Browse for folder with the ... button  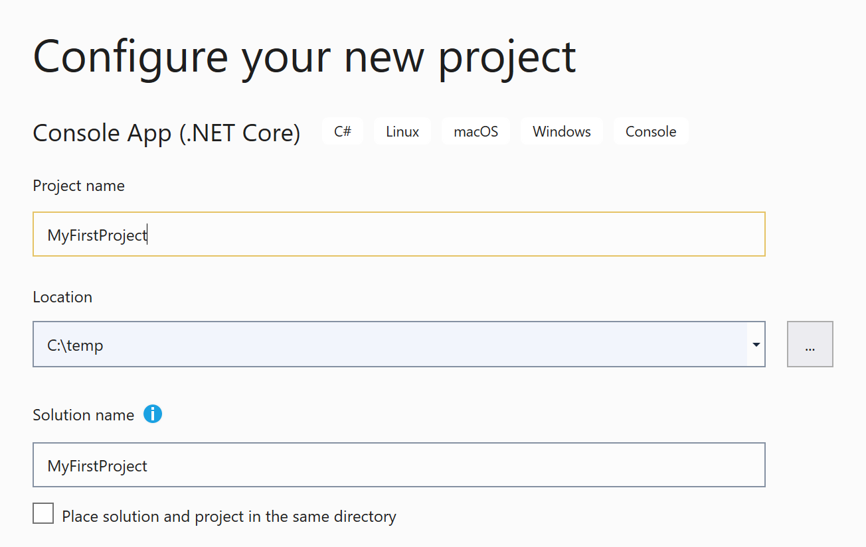(810, 345)
